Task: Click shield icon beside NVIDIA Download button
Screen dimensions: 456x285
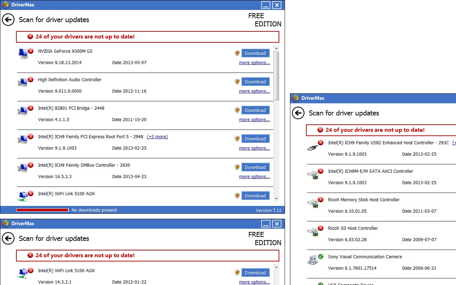Action: pyautogui.click(x=237, y=53)
